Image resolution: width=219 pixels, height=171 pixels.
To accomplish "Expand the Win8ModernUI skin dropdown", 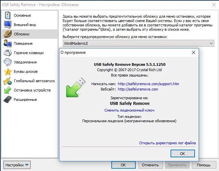I will (138, 43).
